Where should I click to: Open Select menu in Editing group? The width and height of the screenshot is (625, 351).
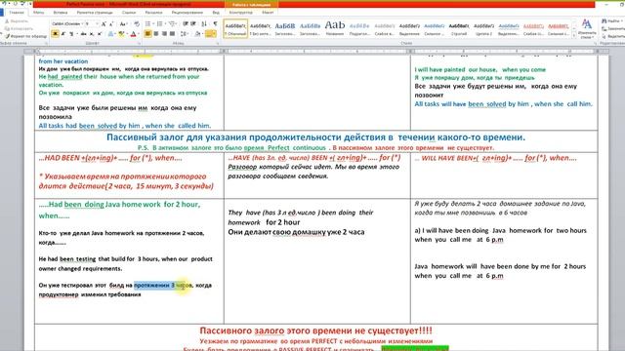pyautogui.click(x=613, y=36)
